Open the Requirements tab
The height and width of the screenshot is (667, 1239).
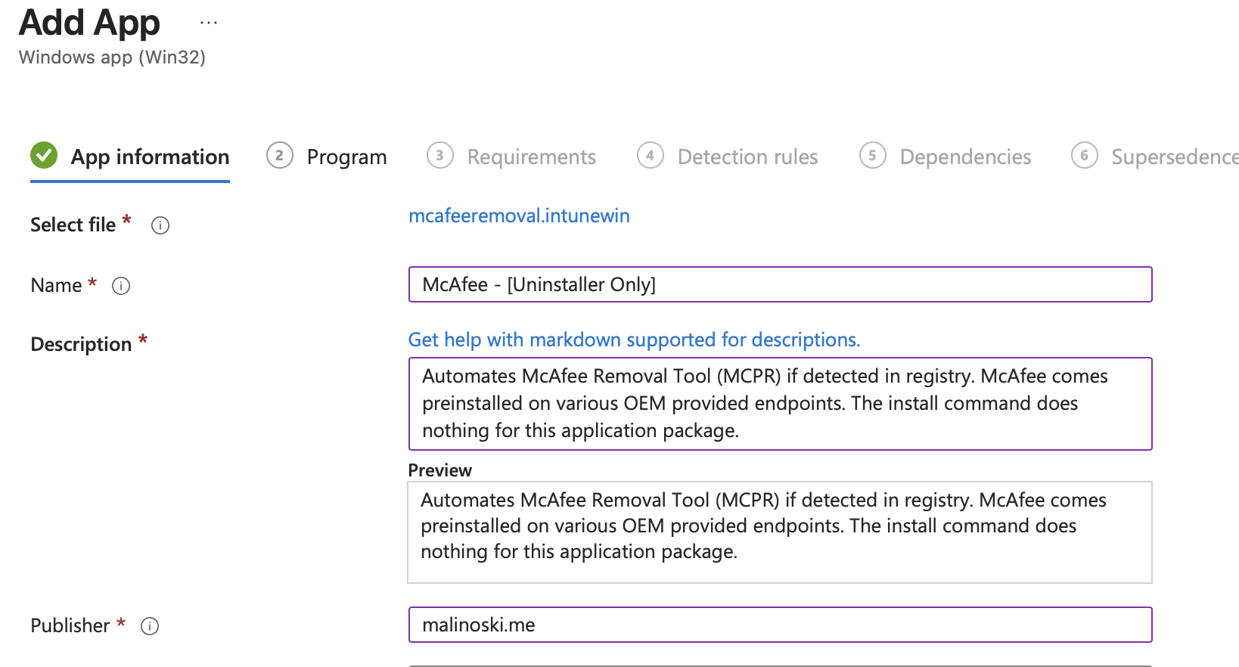tap(531, 157)
